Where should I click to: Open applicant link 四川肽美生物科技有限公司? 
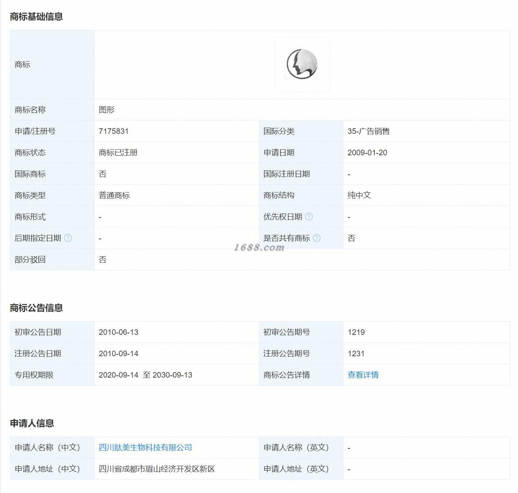pyautogui.click(x=145, y=447)
